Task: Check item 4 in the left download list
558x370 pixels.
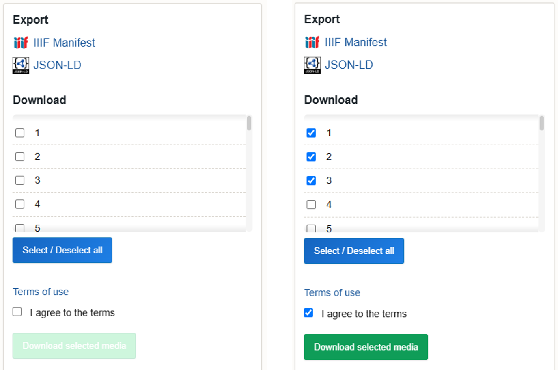Action: 19,204
